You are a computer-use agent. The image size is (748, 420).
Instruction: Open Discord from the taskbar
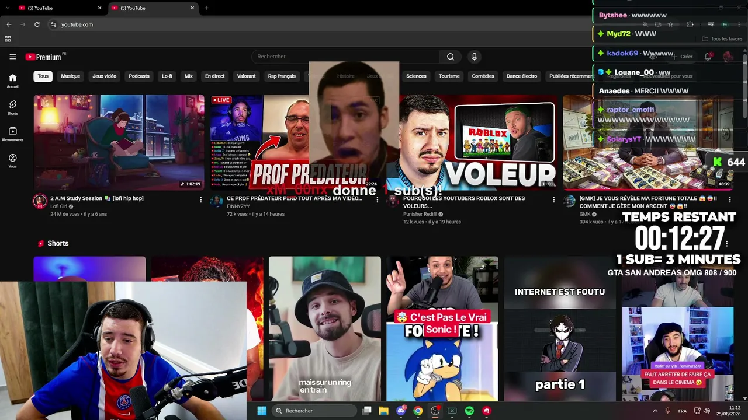click(401, 411)
